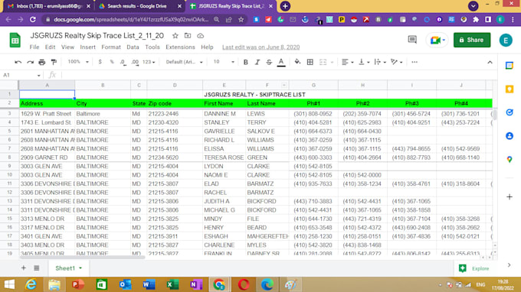Print the spreadsheet using printer icon
The width and height of the screenshot is (521, 292).
[42, 62]
